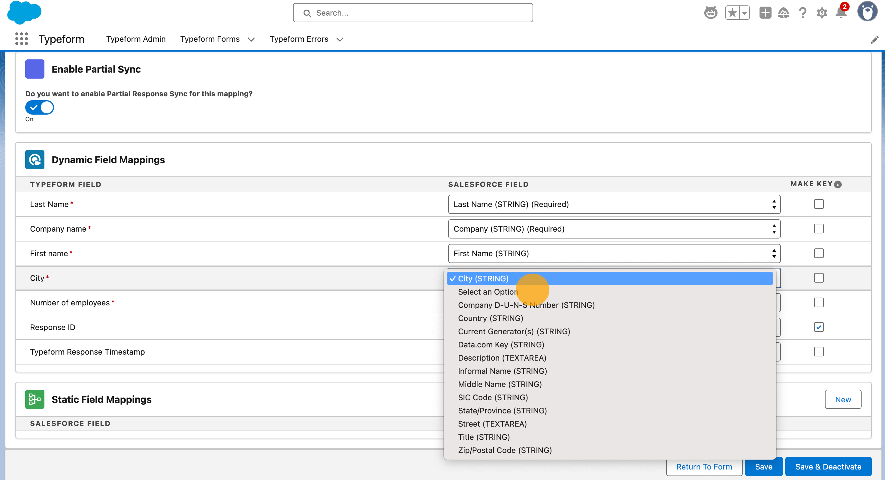The image size is (885, 480).
Task: Turn off Partial Response Sync toggle
Action: (40, 107)
